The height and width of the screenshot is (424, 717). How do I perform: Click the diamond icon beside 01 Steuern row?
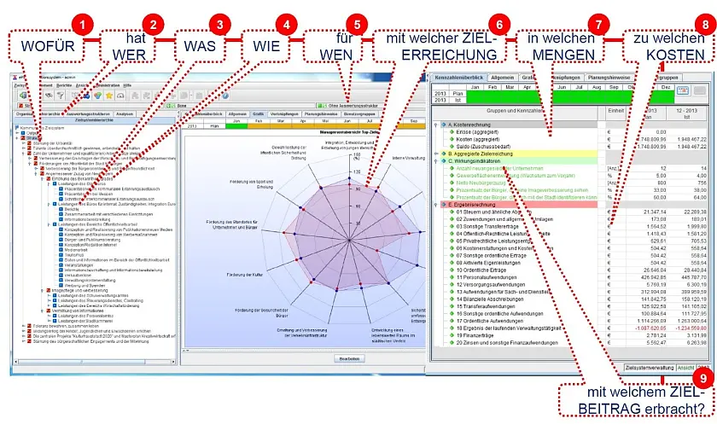(452, 211)
